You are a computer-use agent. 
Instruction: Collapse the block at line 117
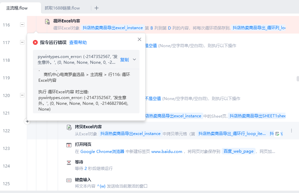coord(22,42)
